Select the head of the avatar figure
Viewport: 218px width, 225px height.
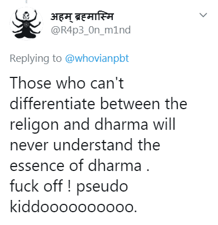(26, 16)
